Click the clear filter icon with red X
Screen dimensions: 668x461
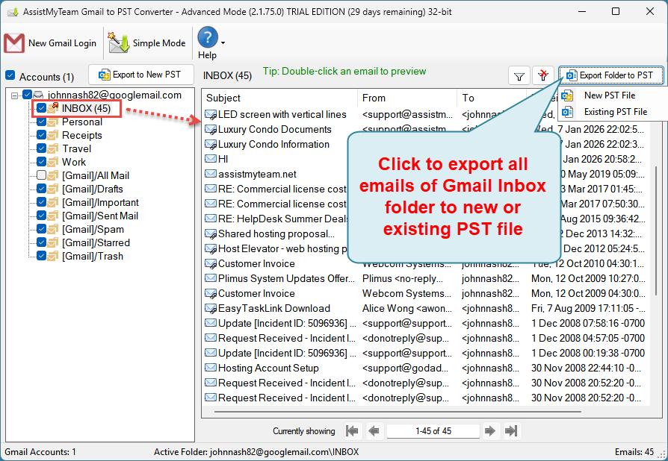click(x=542, y=76)
